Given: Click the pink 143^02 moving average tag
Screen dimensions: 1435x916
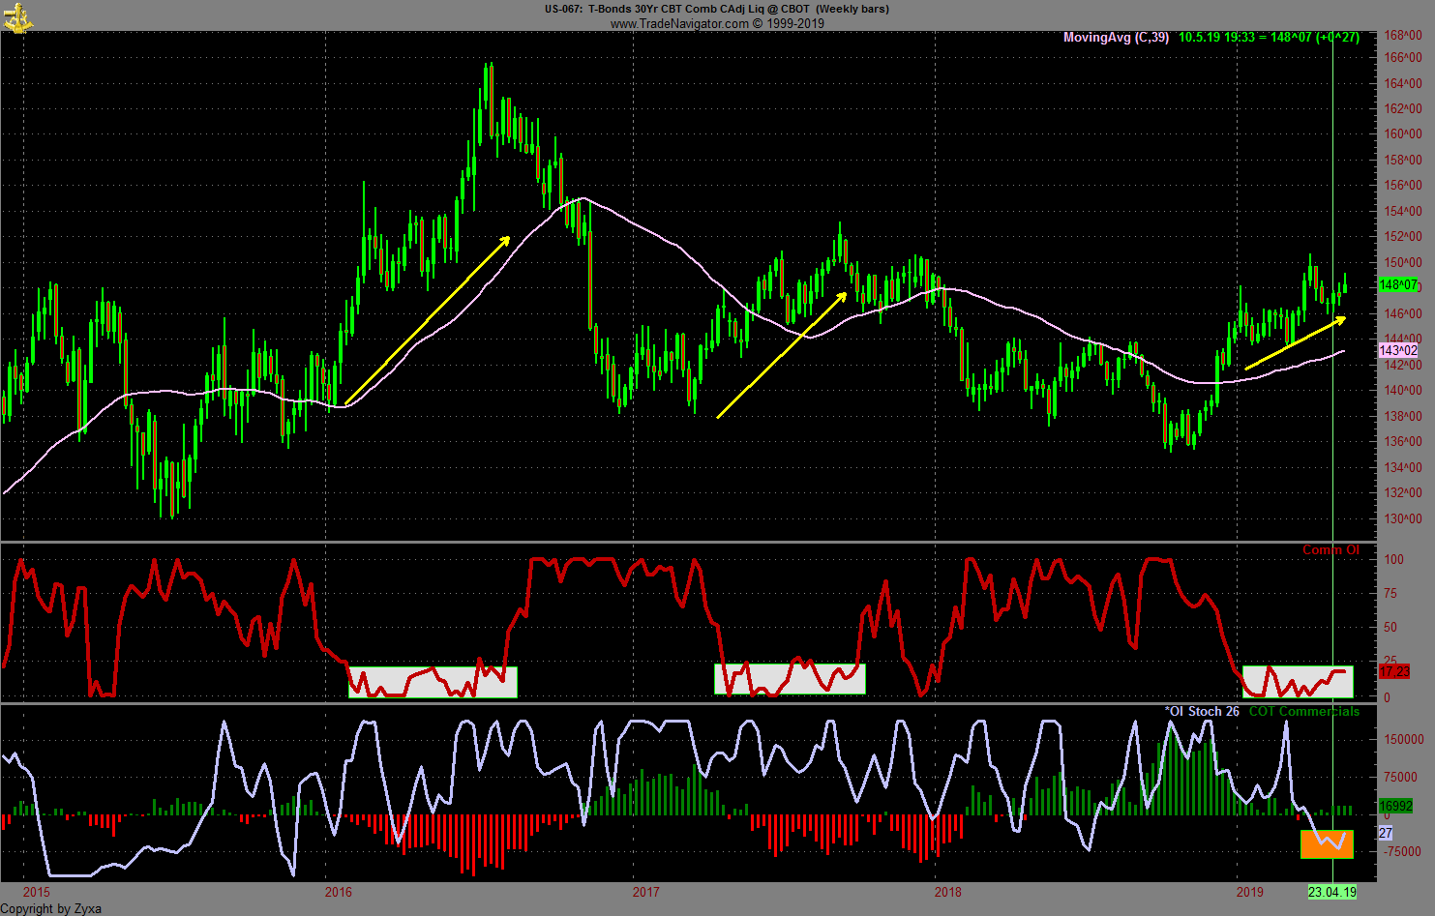Looking at the screenshot, I should [1398, 350].
